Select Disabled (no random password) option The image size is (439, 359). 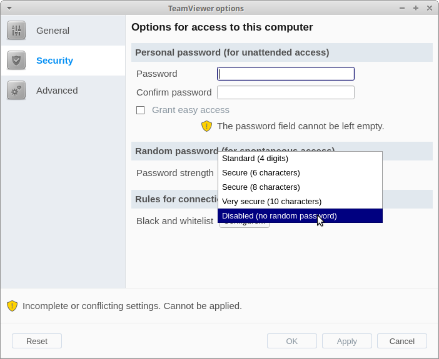pyautogui.click(x=300, y=215)
